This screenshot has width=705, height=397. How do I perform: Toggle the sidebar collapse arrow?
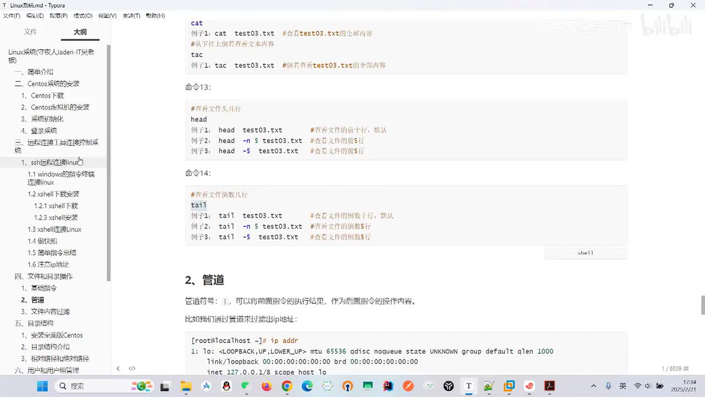tap(118, 368)
